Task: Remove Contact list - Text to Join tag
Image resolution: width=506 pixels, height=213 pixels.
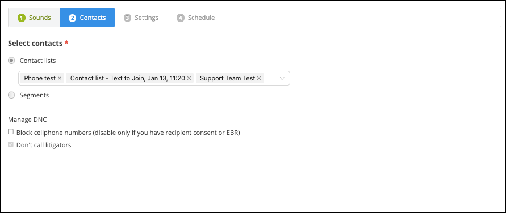Action: [x=189, y=78]
